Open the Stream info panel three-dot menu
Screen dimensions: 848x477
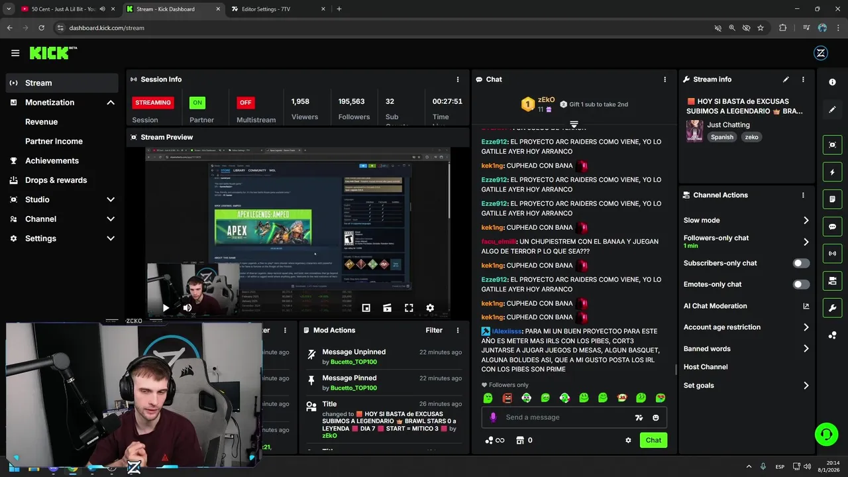803,79
